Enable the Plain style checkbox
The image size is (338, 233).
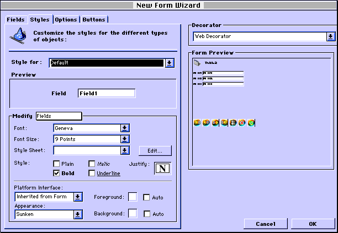(x=56, y=164)
